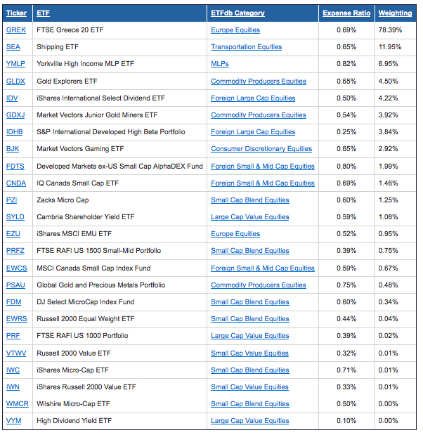Open Transportation Equities category link

[x=247, y=47]
